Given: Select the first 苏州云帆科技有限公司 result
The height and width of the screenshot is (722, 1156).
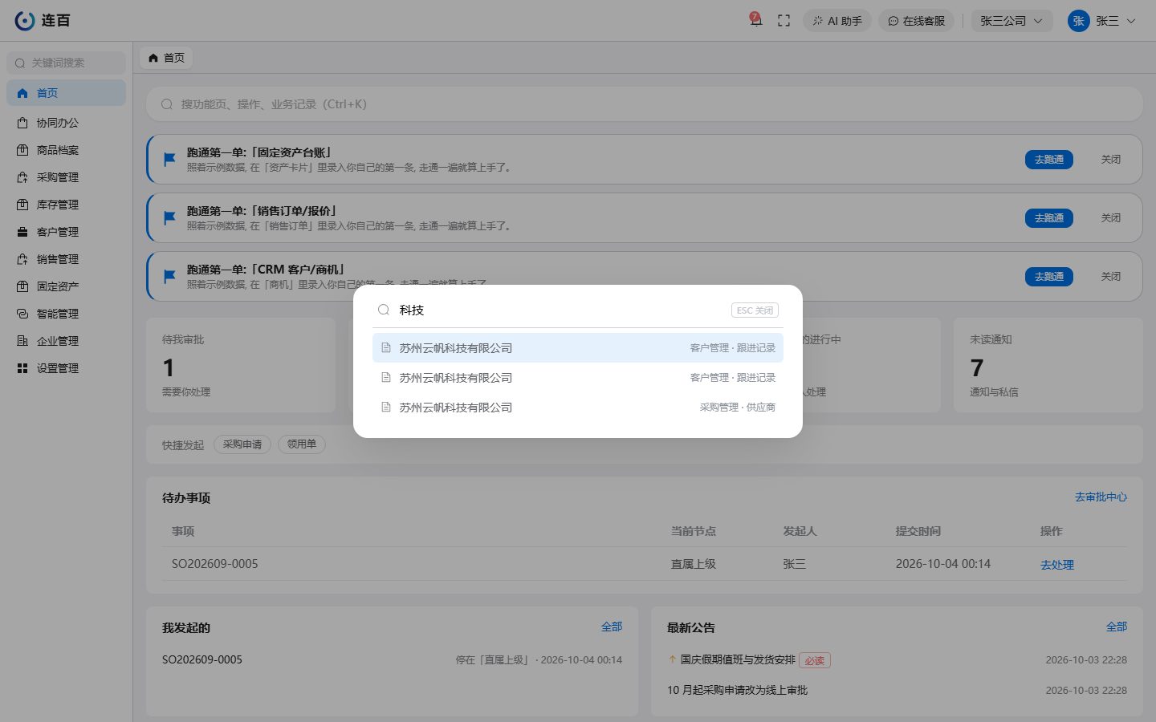Looking at the screenshot, I should (x=578, y=348).
